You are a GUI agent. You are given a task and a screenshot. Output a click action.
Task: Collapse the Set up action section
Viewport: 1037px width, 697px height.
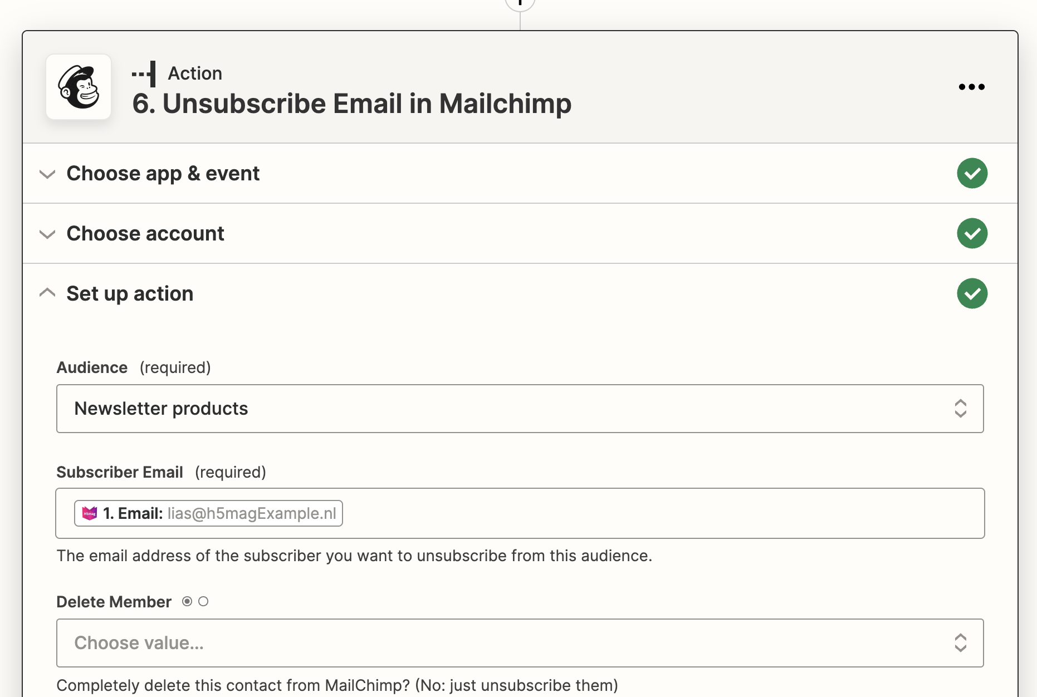(x=48, y=293)
